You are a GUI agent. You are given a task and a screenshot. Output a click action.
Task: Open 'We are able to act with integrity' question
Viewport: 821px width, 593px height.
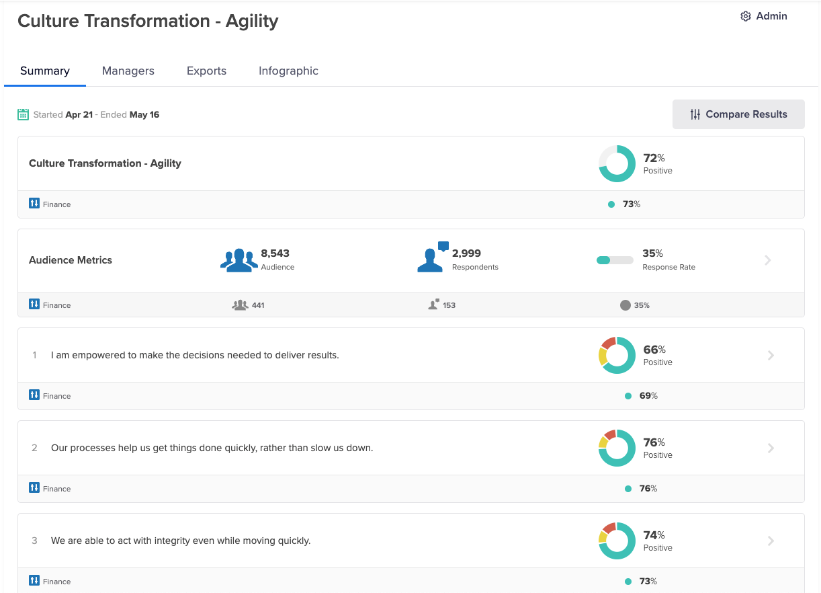(181, 541)
